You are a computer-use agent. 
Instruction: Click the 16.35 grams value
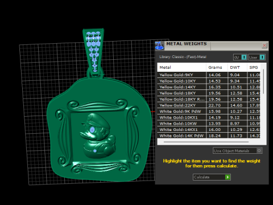(214, 87)
